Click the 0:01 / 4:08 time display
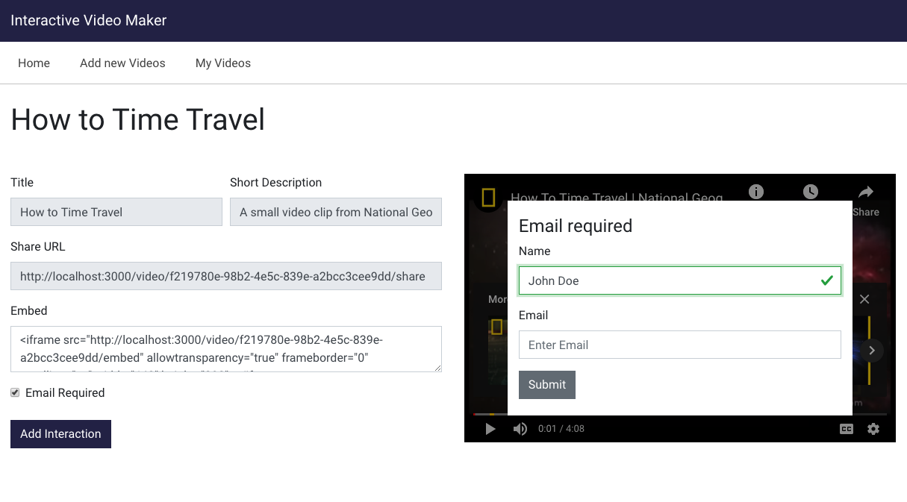Image resolution: width=907 pixels, height=502 pixels. point(561,429)
